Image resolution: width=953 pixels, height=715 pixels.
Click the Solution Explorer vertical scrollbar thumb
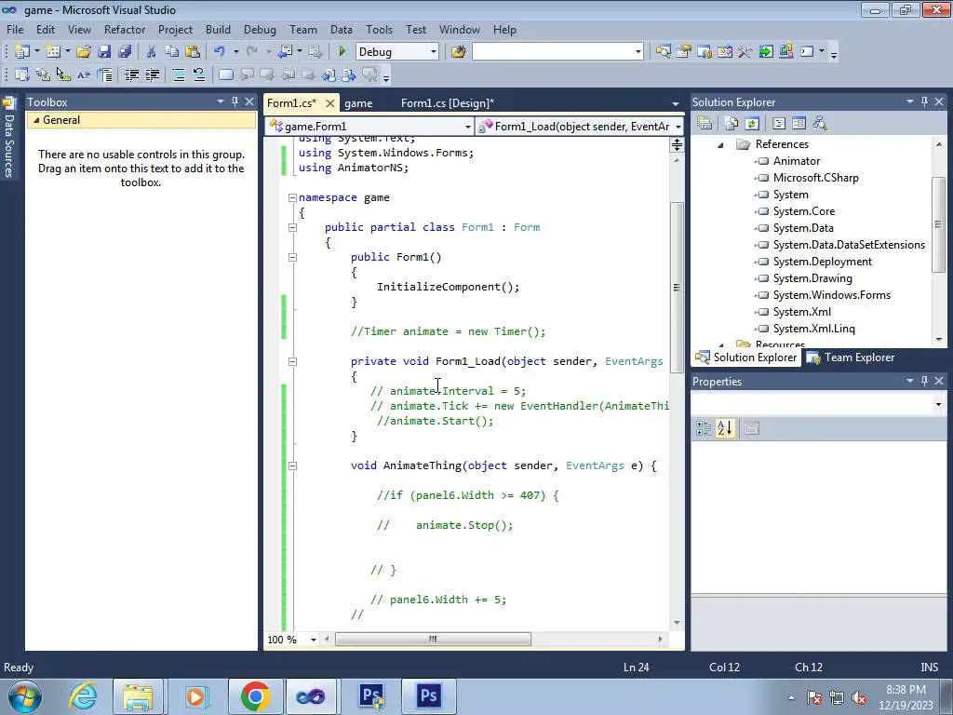click(939, 224)
